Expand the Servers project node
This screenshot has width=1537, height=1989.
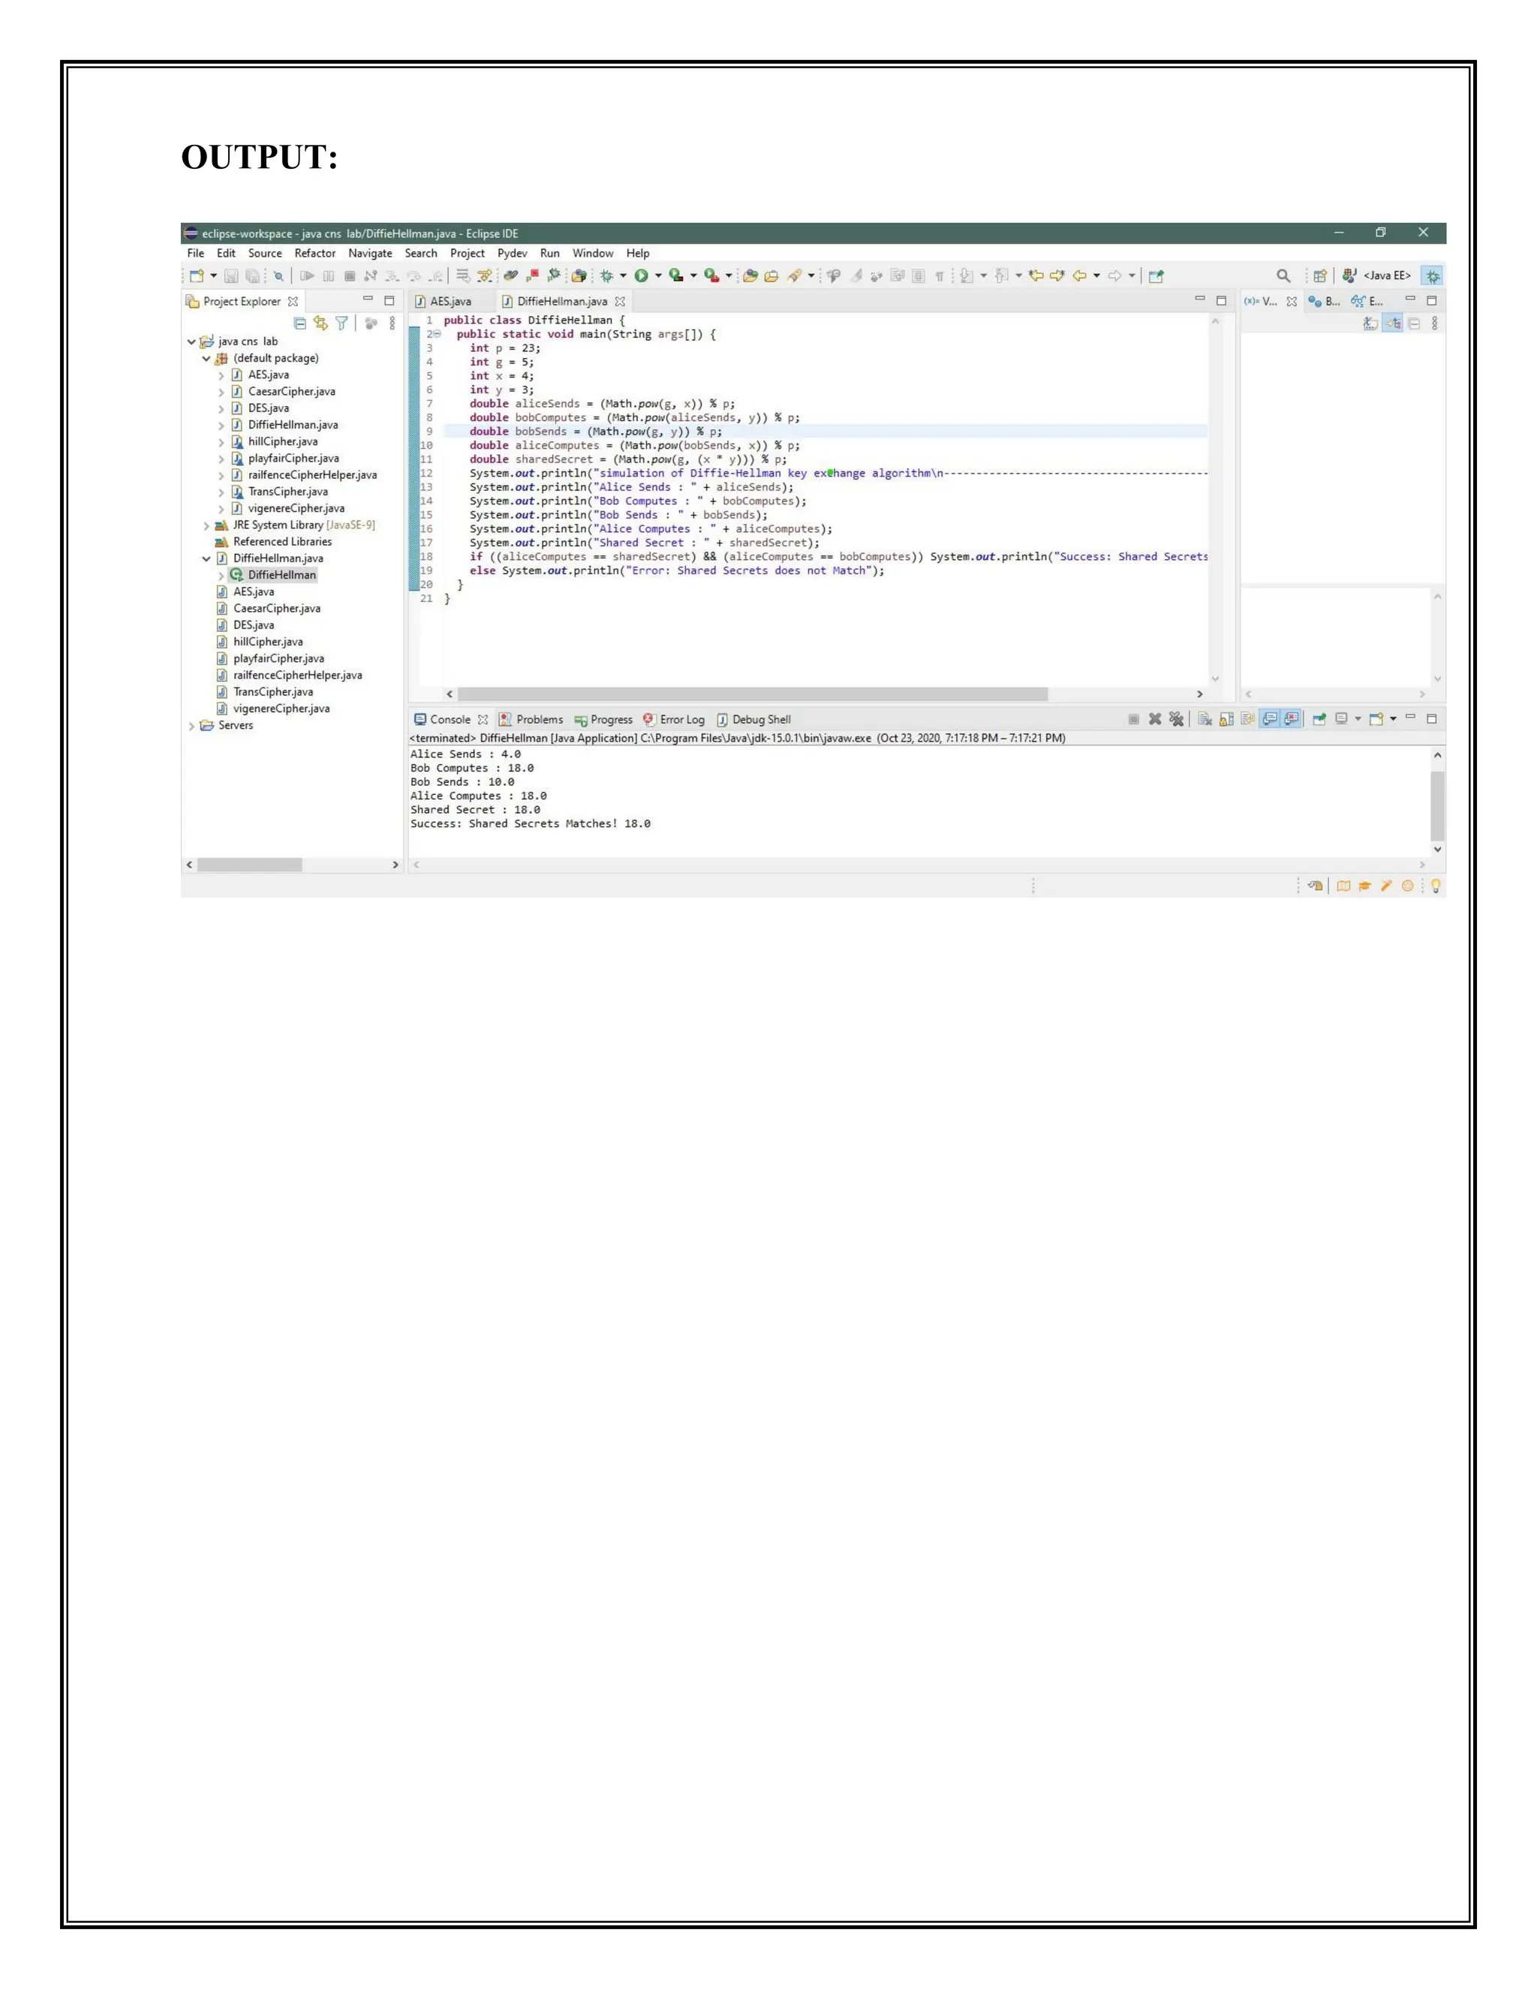191,726
